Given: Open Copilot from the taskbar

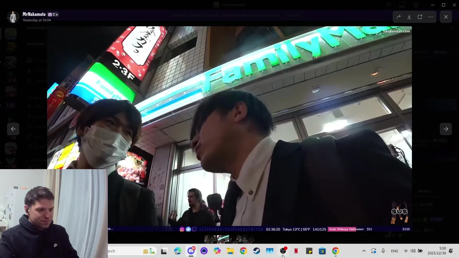Looking at the screenshot, I should (217, 251).
